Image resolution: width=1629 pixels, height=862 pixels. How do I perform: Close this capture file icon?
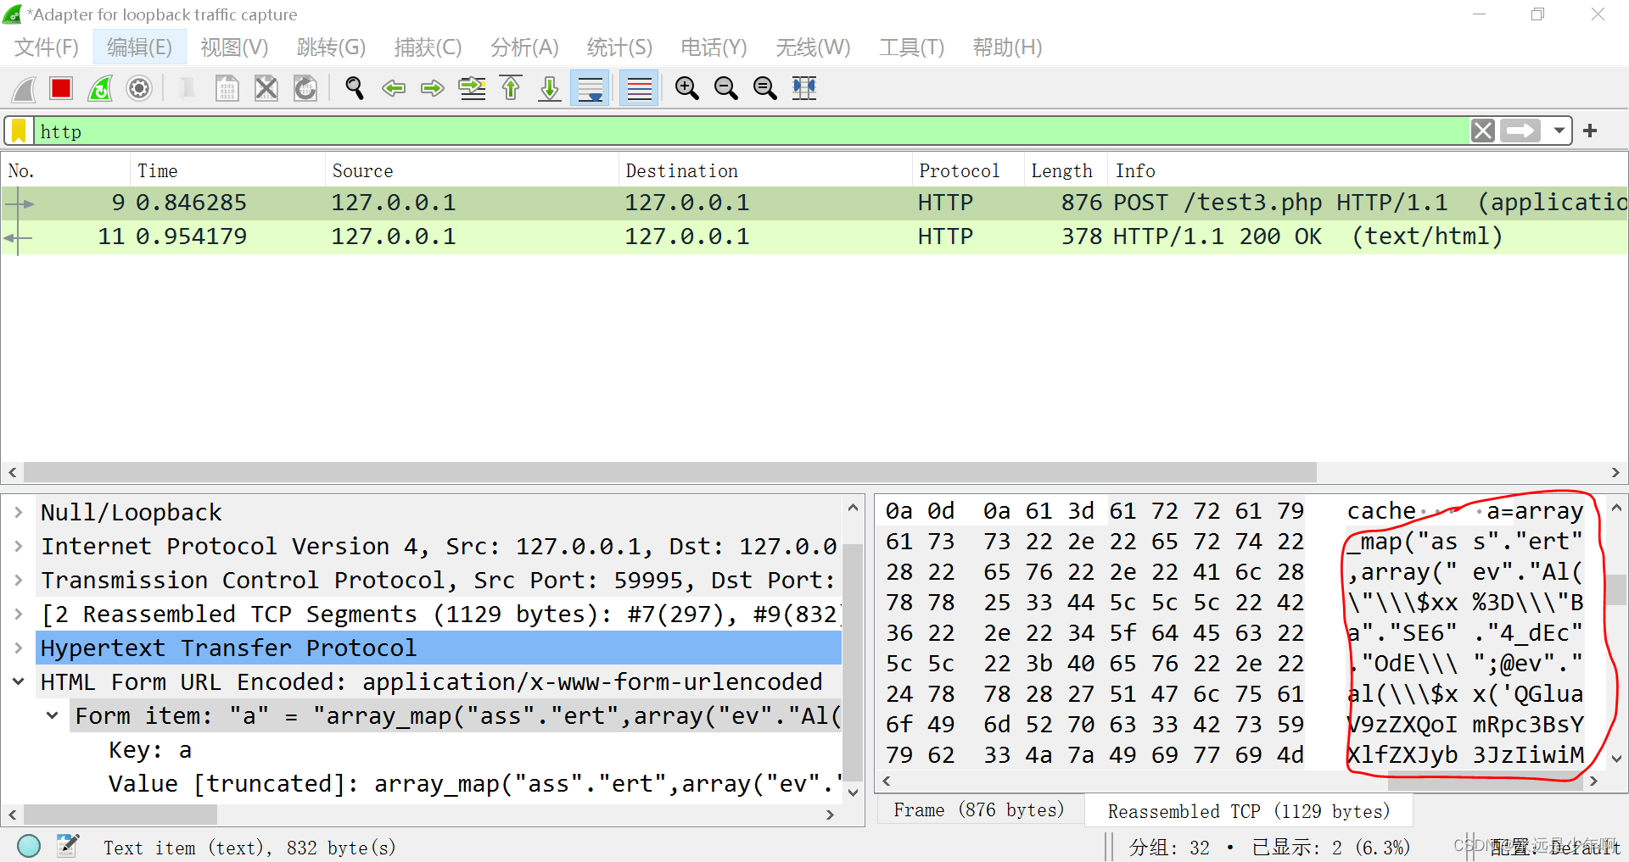[266, 88]
